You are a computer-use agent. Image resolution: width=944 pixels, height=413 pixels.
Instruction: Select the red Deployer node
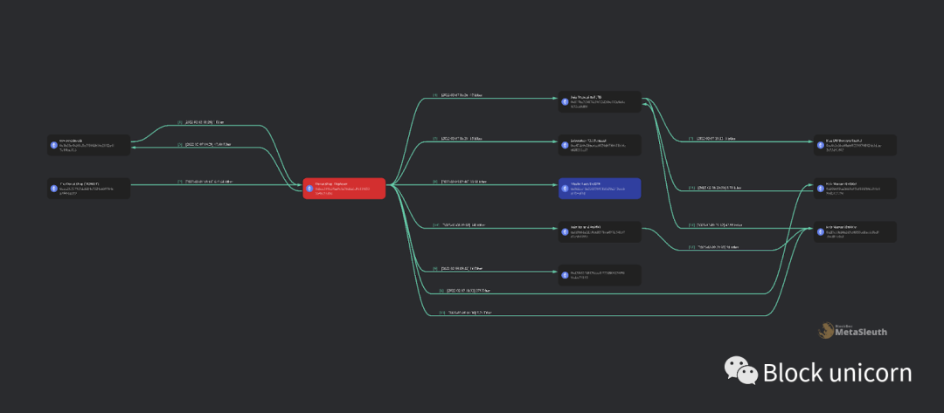click(344, 189)
